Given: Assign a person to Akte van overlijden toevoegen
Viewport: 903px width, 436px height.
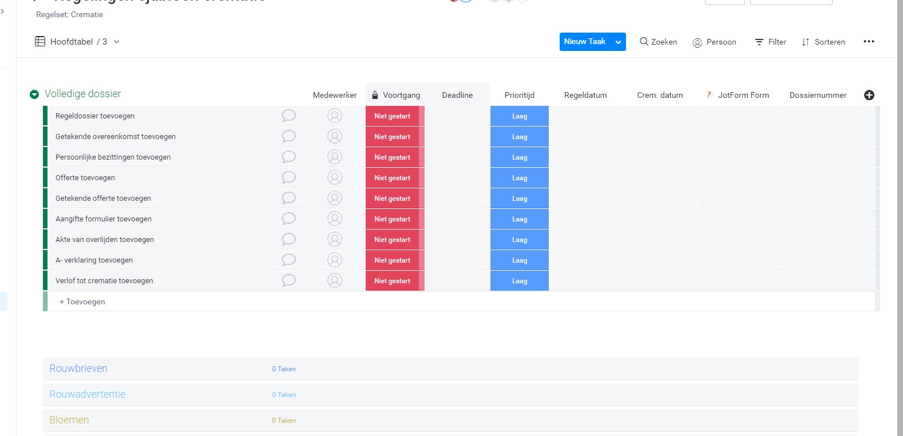Looking at the screenshot, I should (335, 239).
